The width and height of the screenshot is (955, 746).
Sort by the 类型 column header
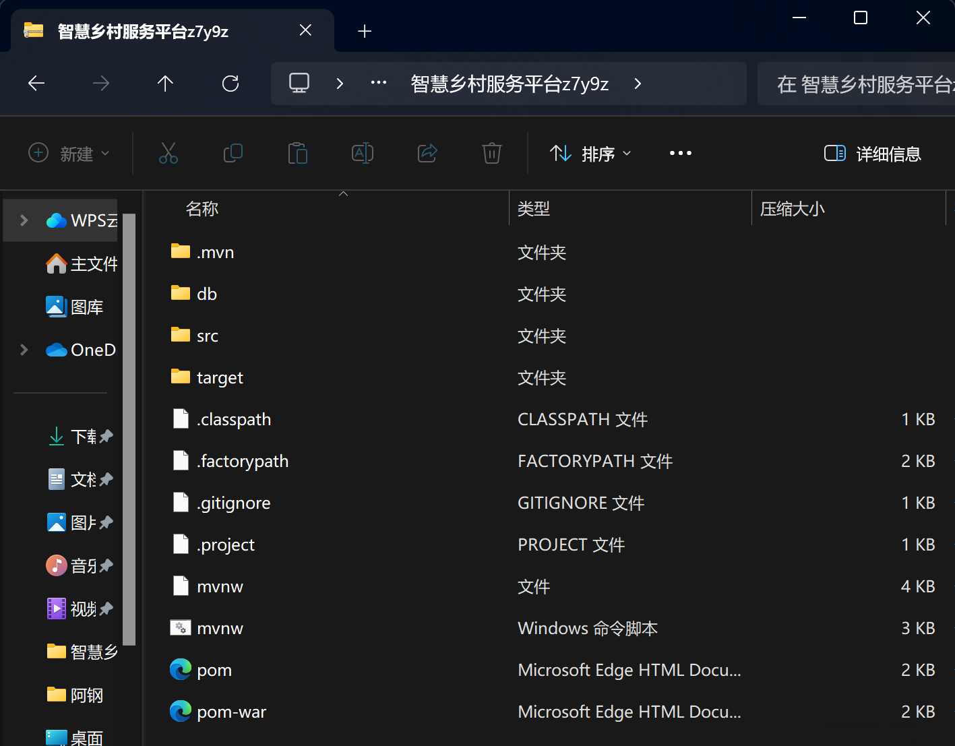point(534,209)
